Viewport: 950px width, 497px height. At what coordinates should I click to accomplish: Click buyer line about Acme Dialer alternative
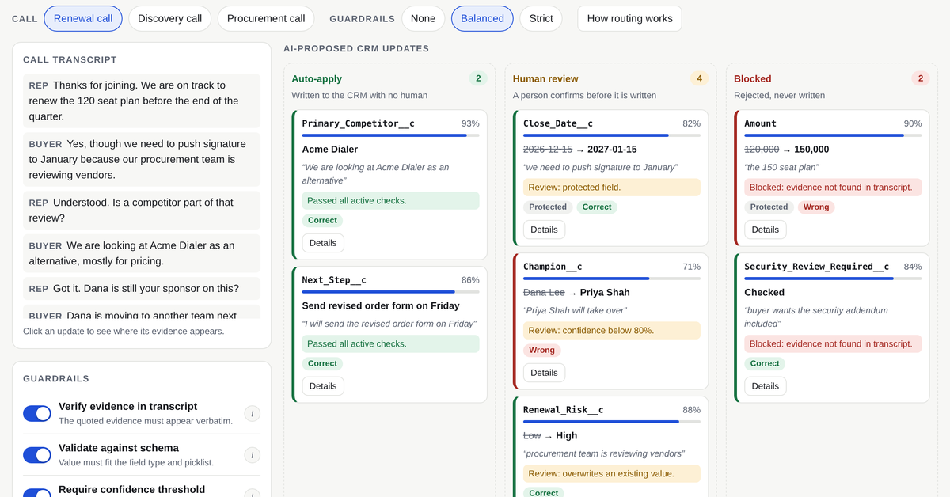coord(142,253)
